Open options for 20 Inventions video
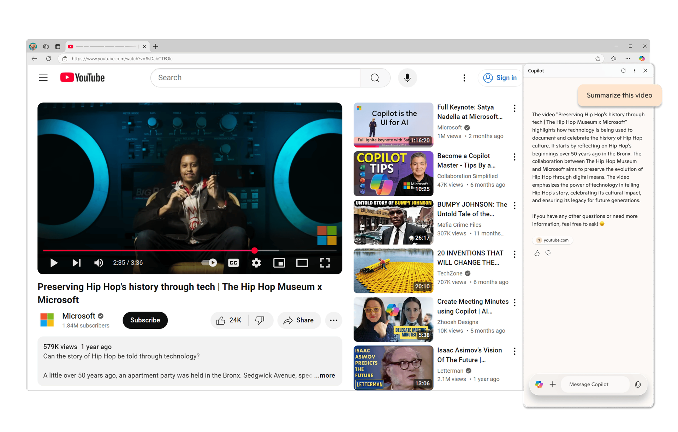 point(515,254)
